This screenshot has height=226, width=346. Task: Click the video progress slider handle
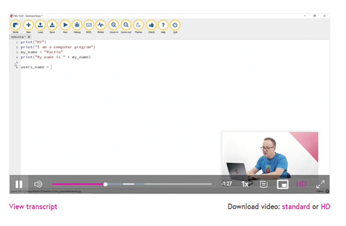[x=106, y=184]
